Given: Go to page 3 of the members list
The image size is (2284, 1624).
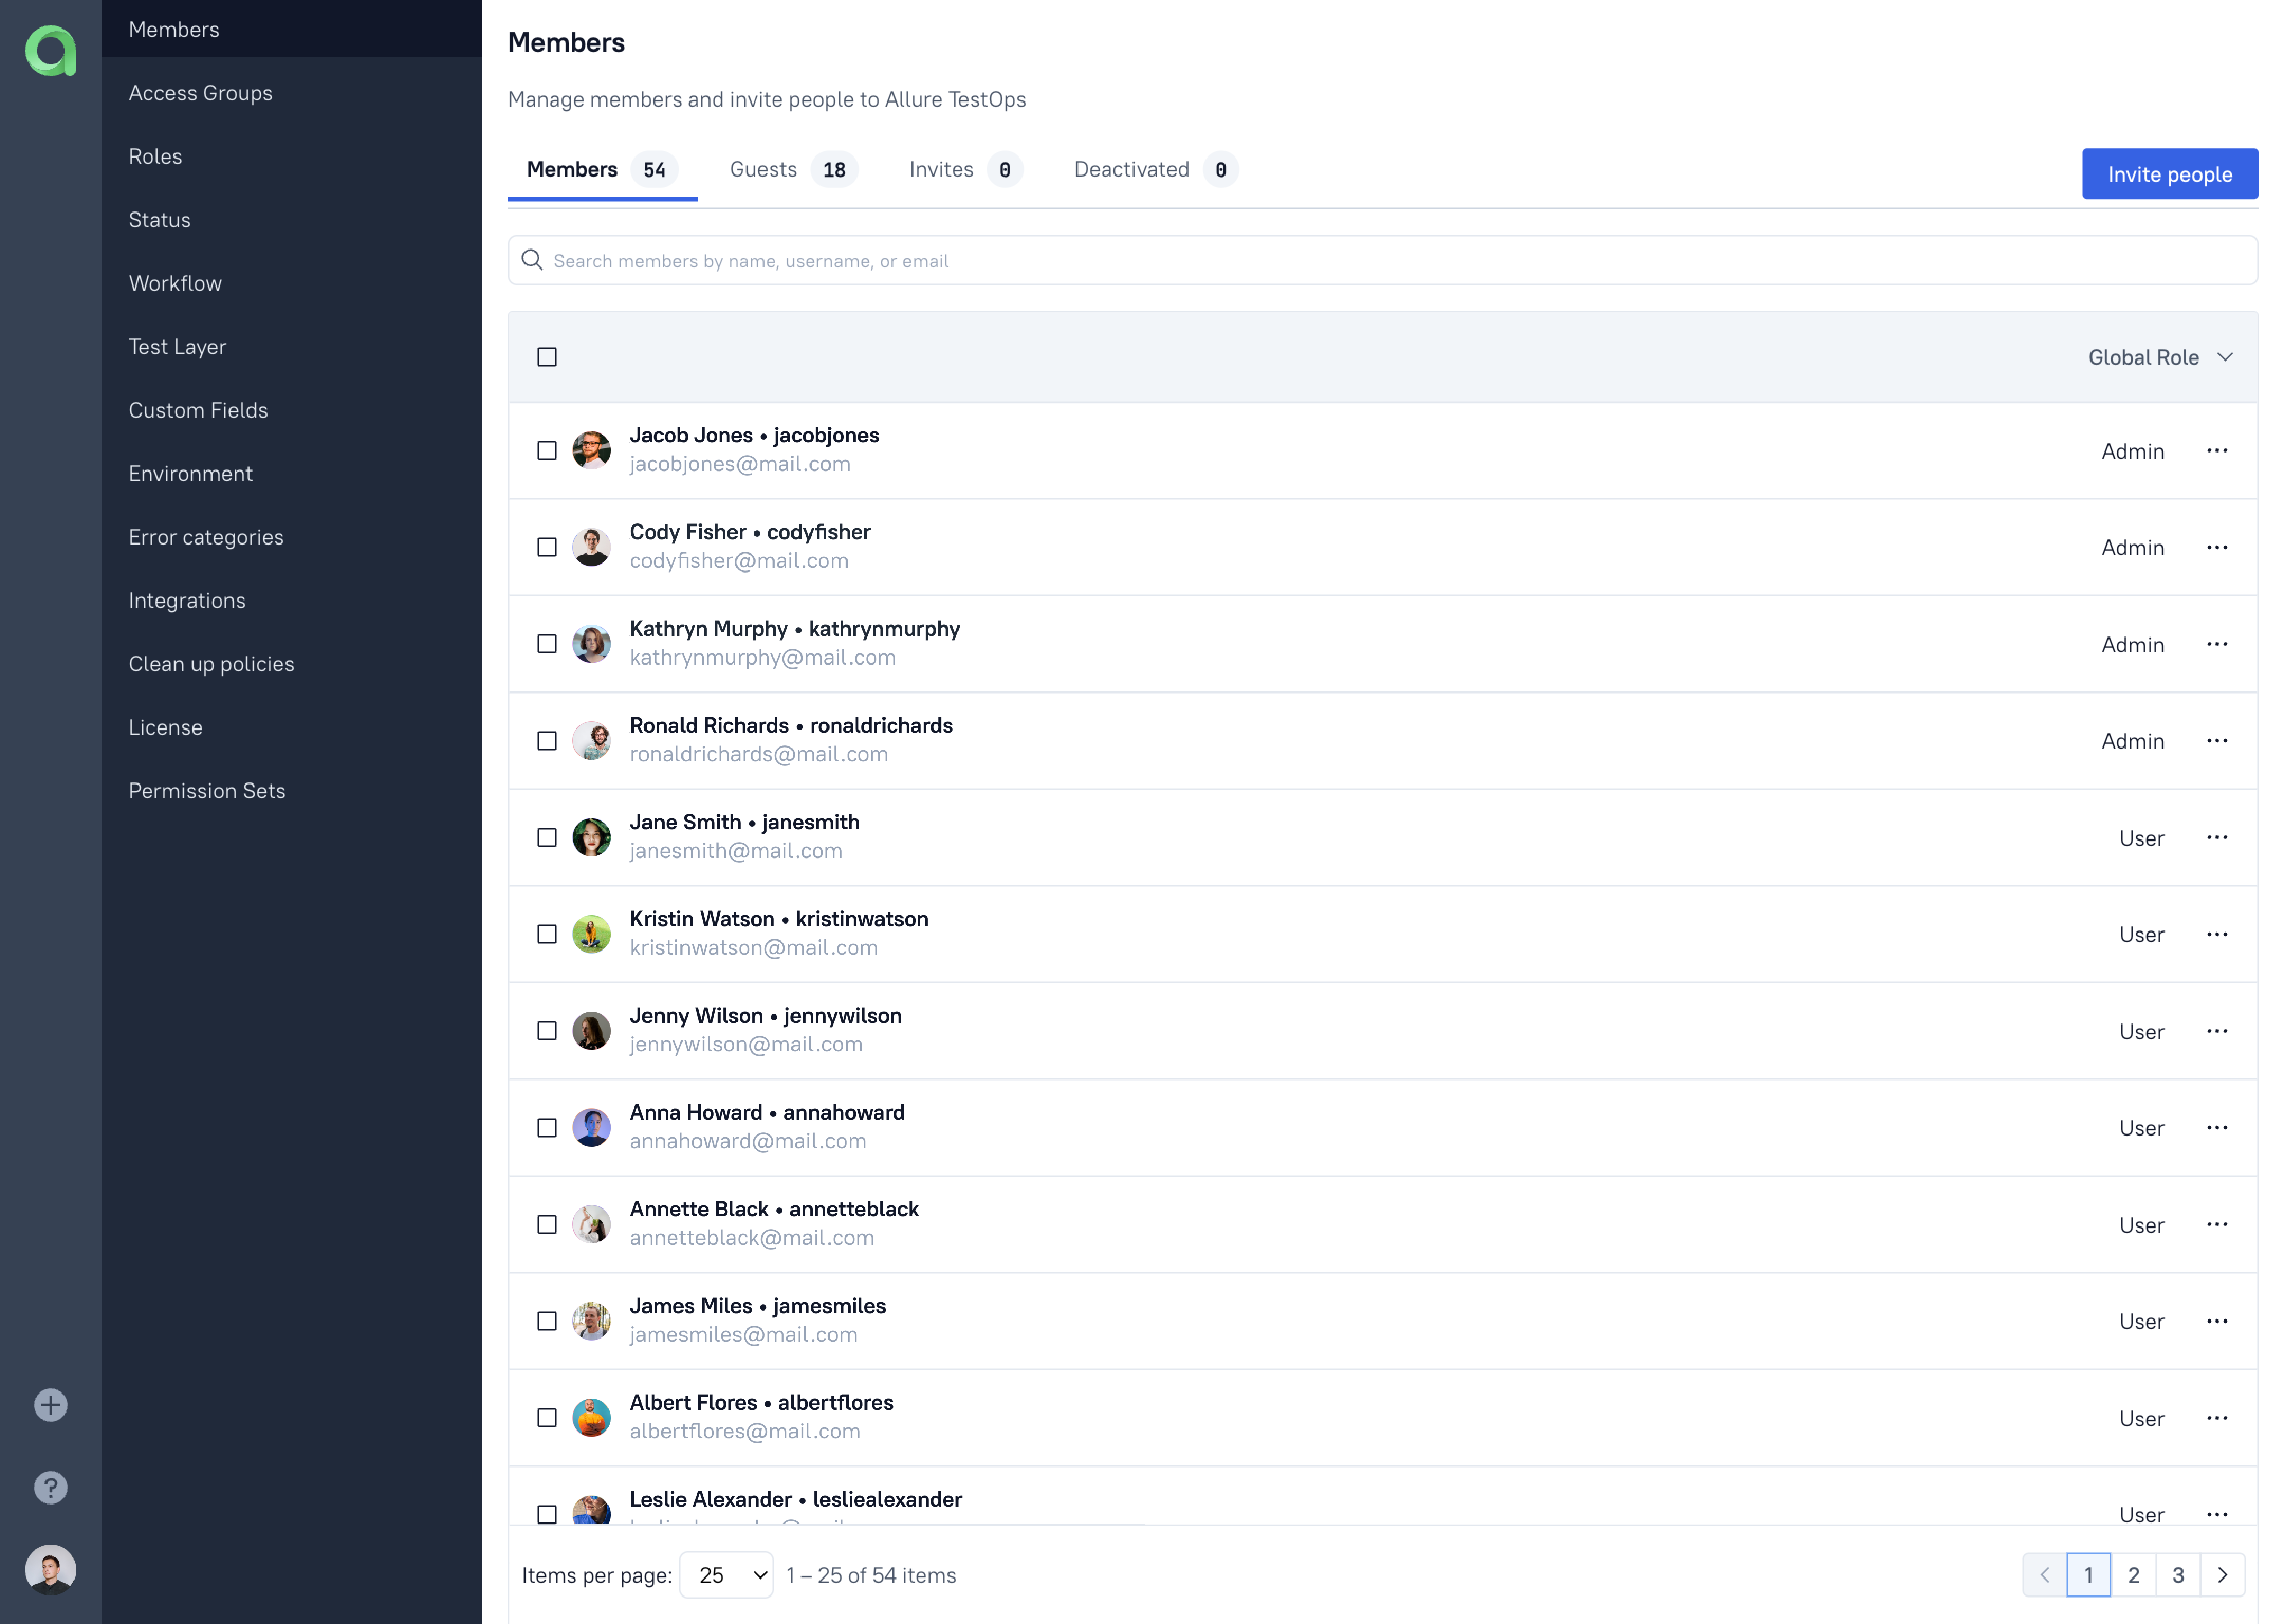Looking at the screenshot, I should (x=2178, y=1574).
